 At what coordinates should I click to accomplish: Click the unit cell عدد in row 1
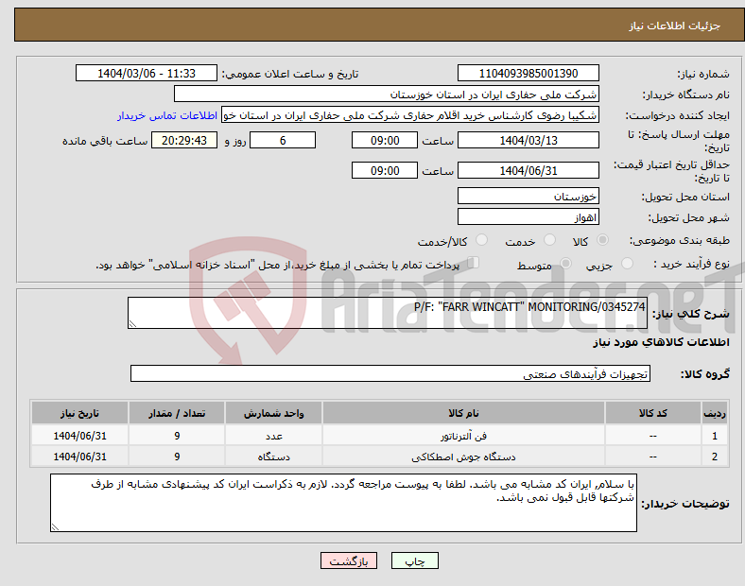pos(273,436)
